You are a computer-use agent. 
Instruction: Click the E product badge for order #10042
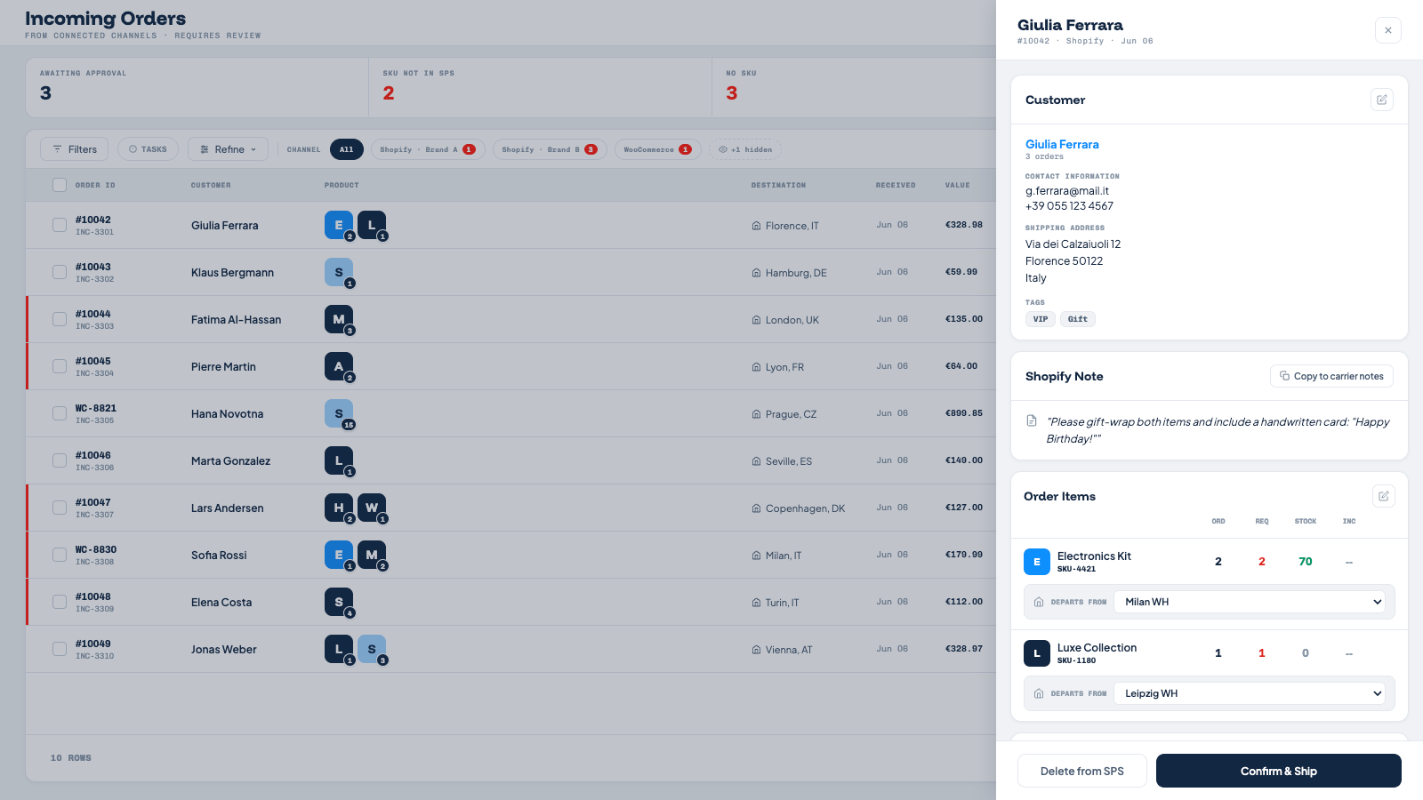pyautogui.click(x=339, y=225)
